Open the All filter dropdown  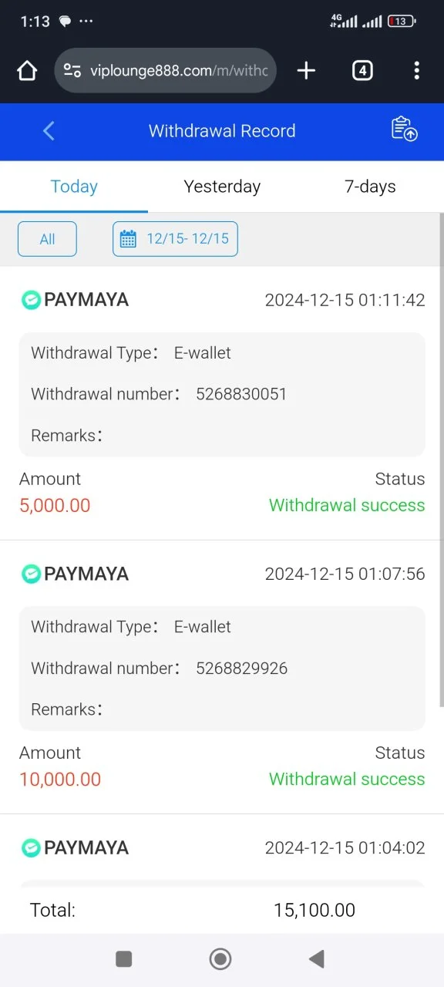coord(47,239)
